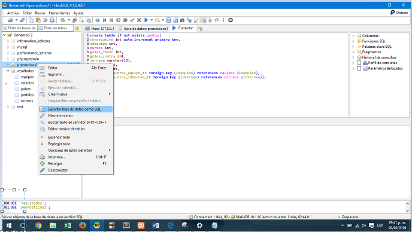The height and width of the screenshot is (232, 412).
Task: Click the black circle X exit icon
Action: coord(231,20)
